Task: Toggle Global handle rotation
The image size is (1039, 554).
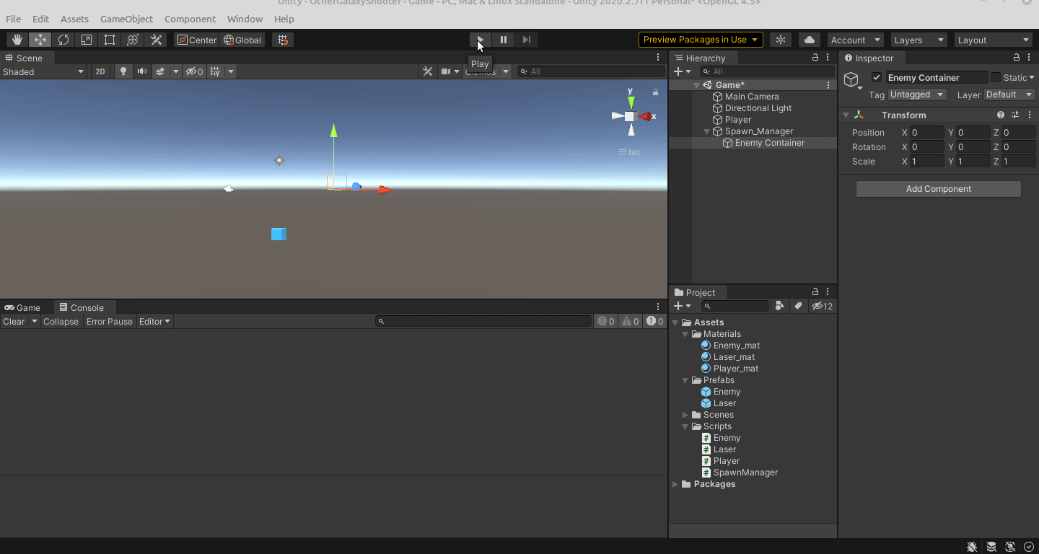Action: (x=243, y=40)
